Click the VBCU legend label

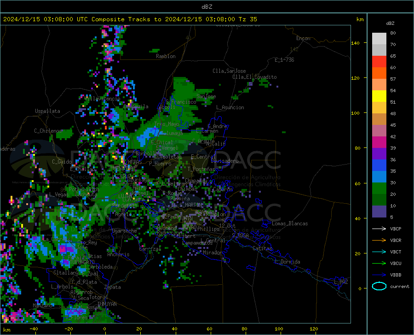click(396, 264)
